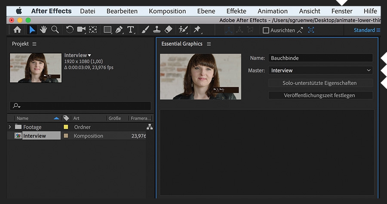Enable the Ausrichten checkbox
The image size is (387, 204).
tap(266, 31)
